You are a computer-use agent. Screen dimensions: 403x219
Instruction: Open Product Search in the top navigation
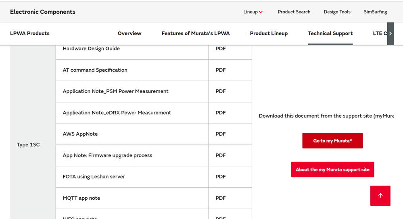pos(294,12)
